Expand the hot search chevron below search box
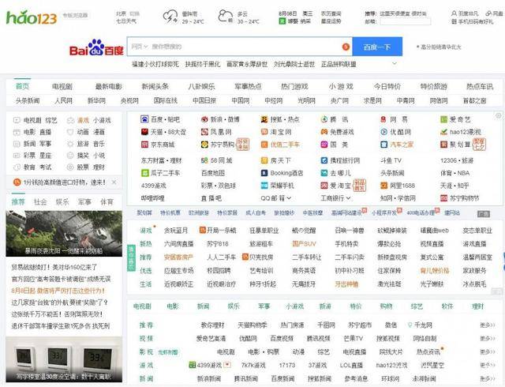Image resolution: width=505 pixels, height=387 pixels. click(x=395, y=63)
